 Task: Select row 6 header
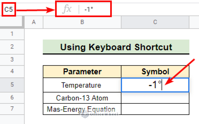[x=12, y=98]
